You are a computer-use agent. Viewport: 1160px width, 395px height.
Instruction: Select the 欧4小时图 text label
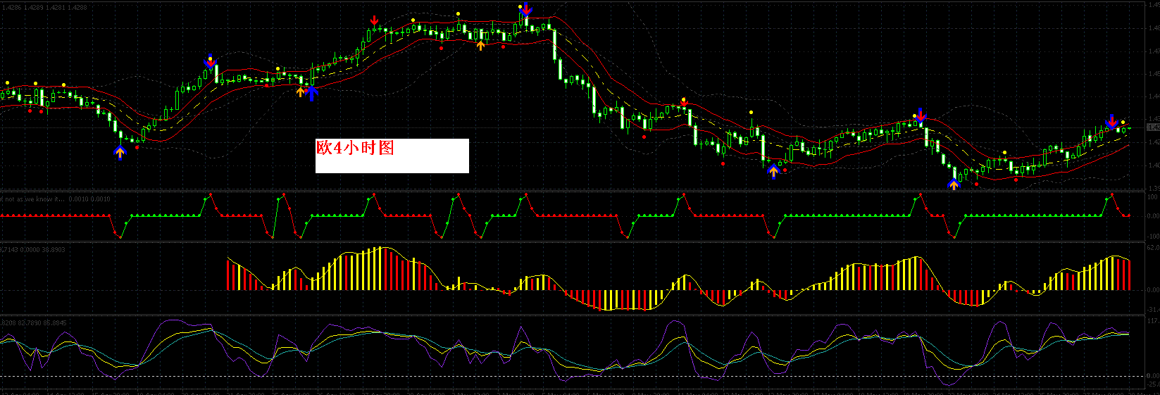355,148
